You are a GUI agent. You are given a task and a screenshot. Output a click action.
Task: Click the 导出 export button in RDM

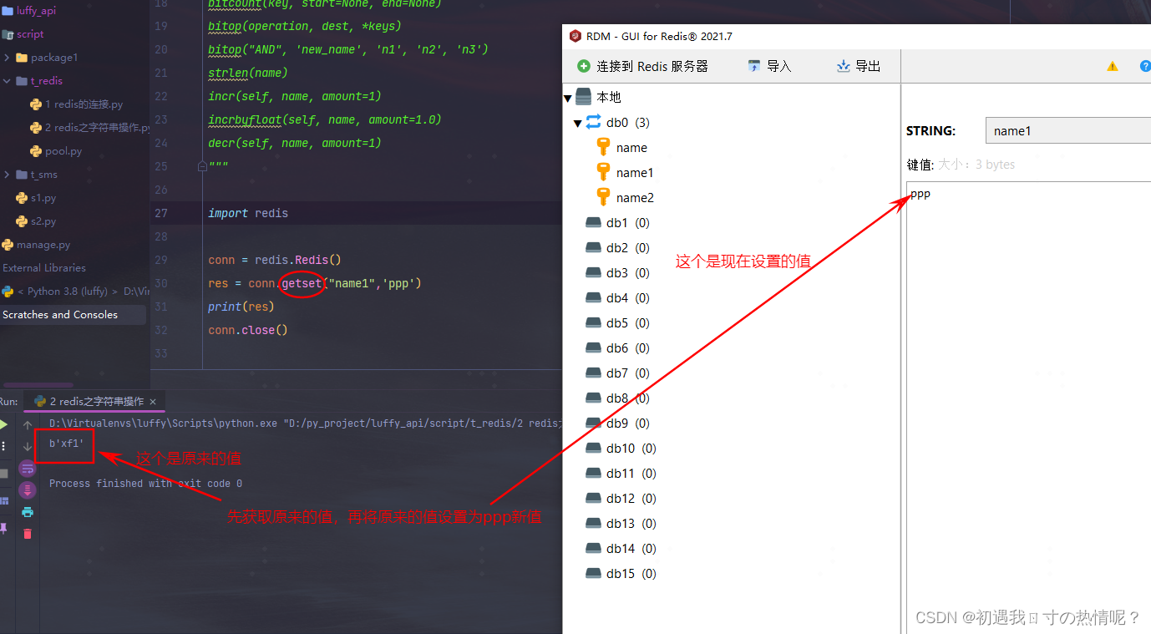859,66
